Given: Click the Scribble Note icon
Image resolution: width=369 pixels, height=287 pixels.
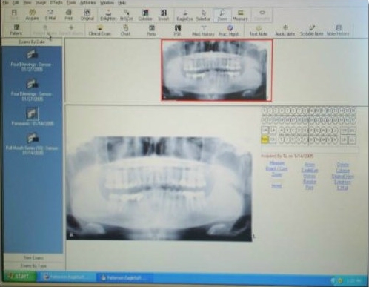Looking at the screenshot, I should 312,30.
